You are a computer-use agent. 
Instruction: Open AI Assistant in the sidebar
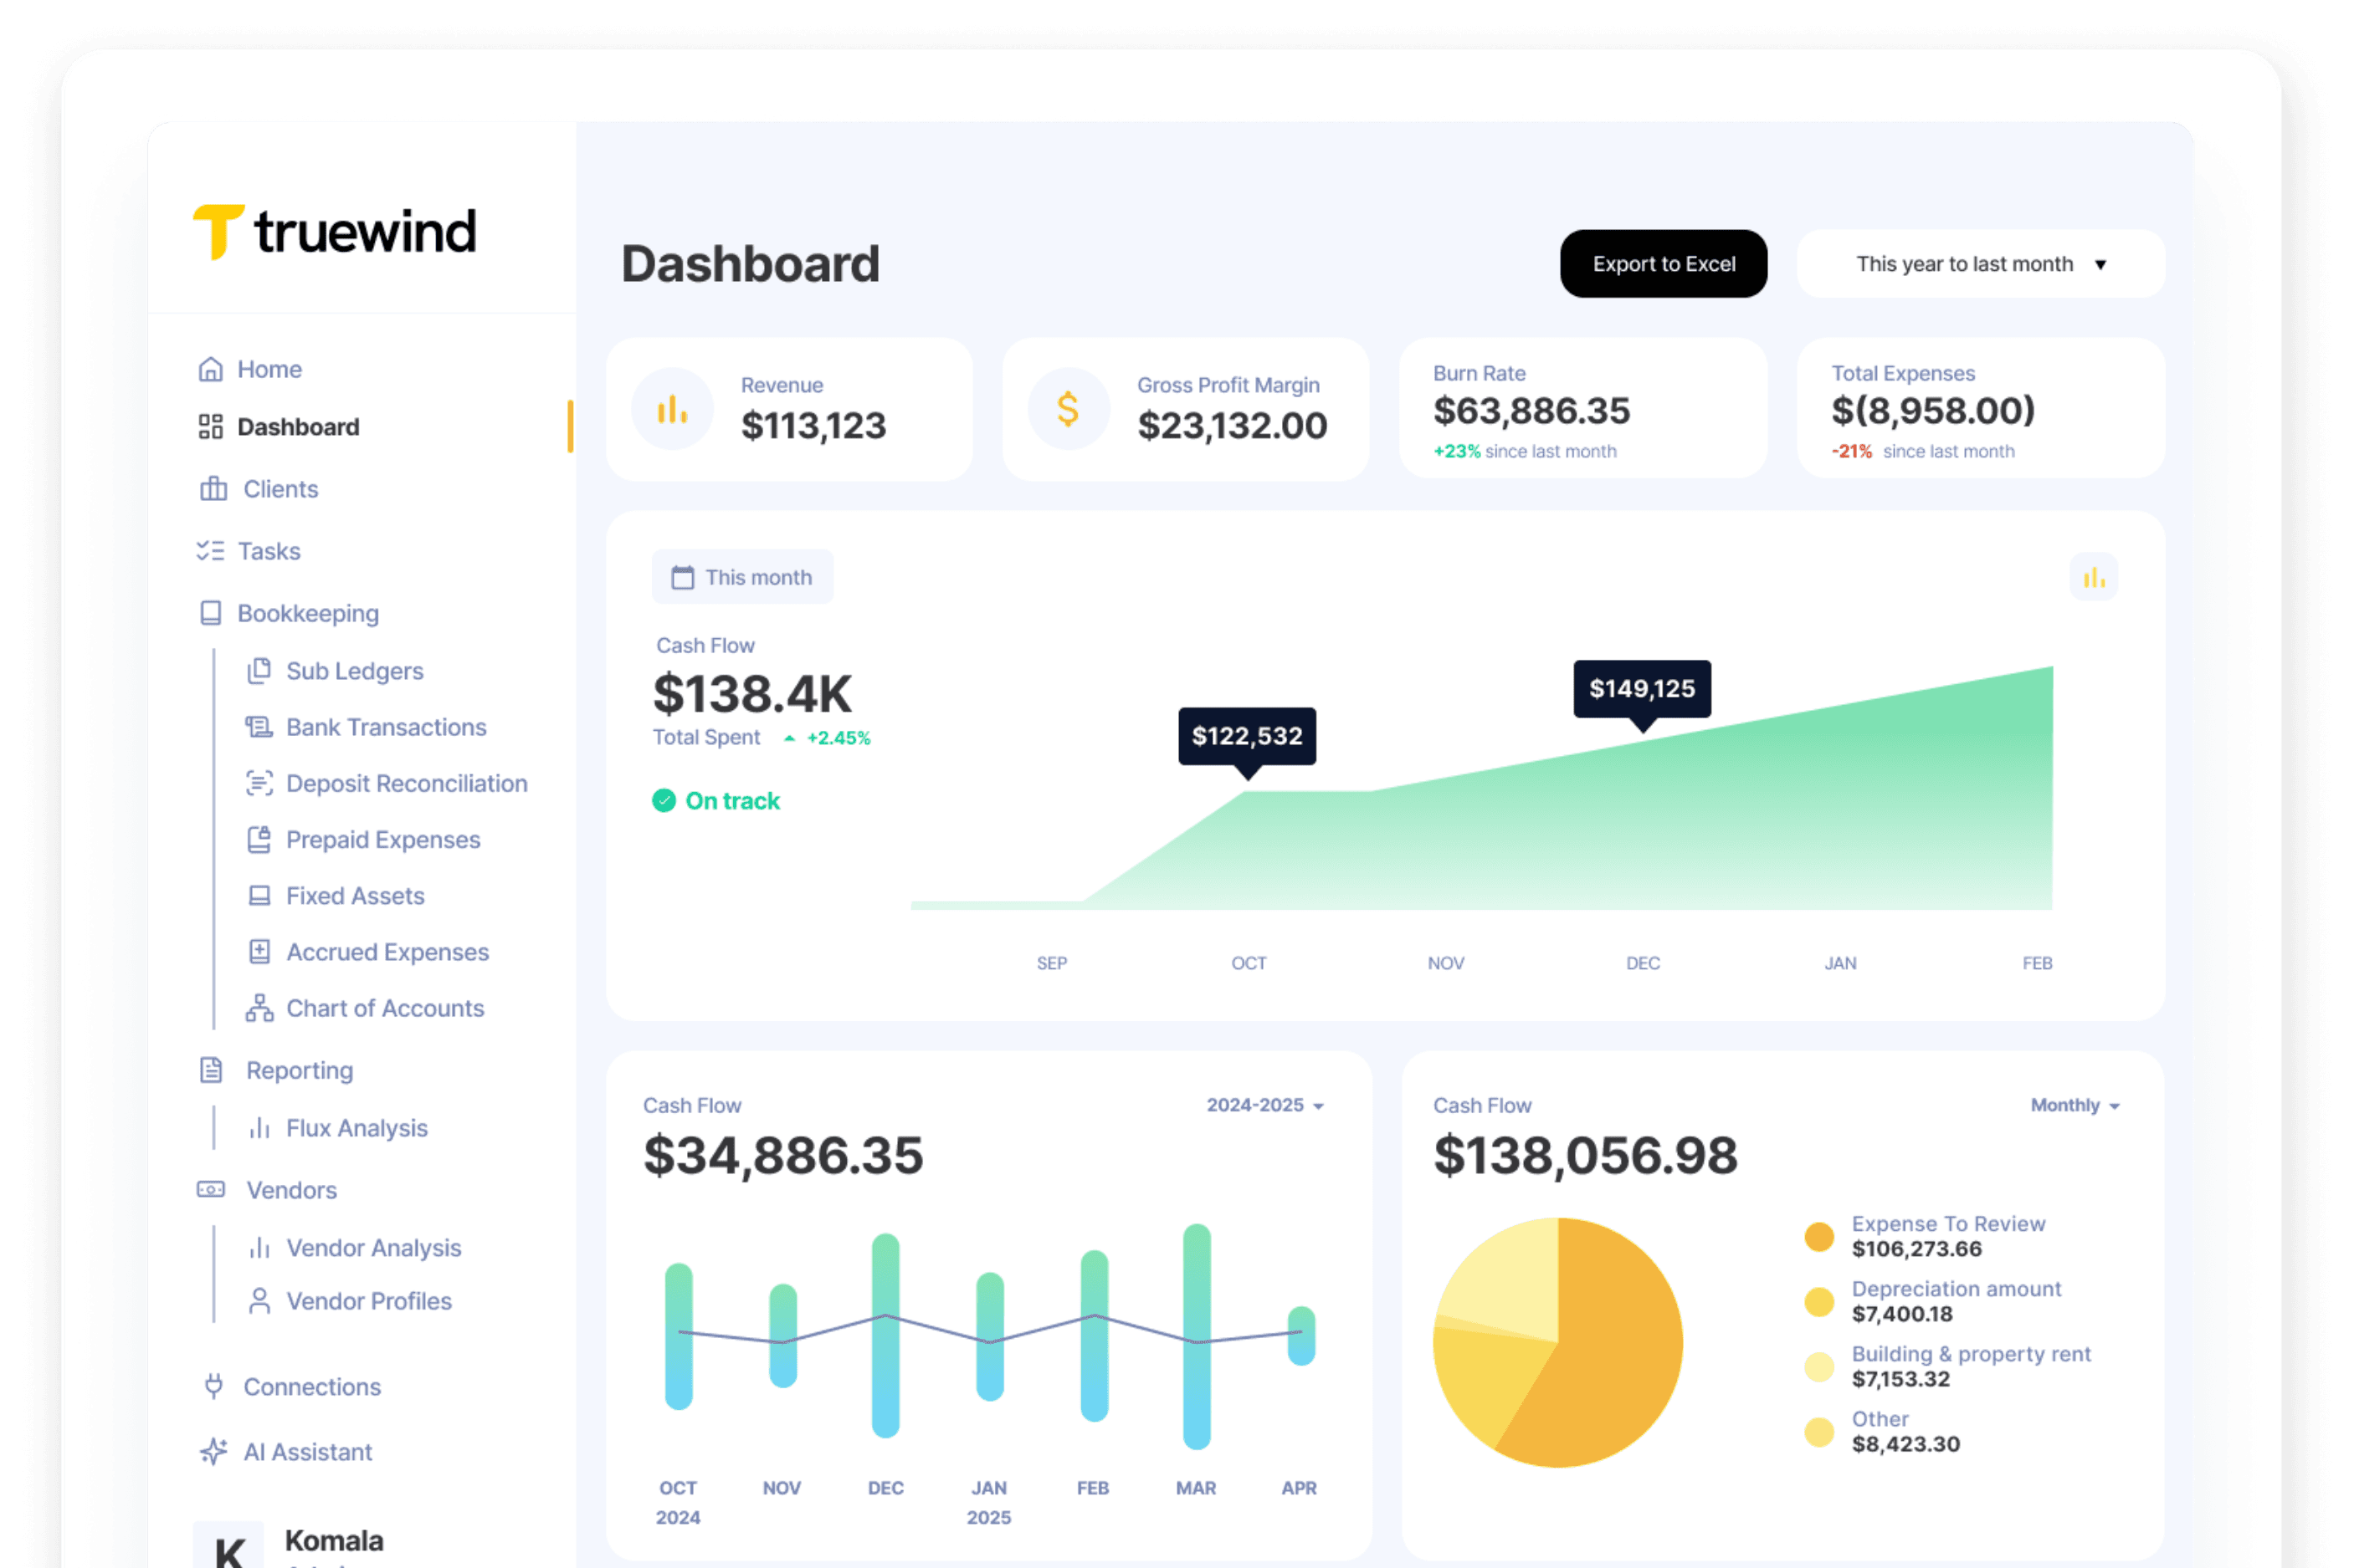[x=307, y=1451]
